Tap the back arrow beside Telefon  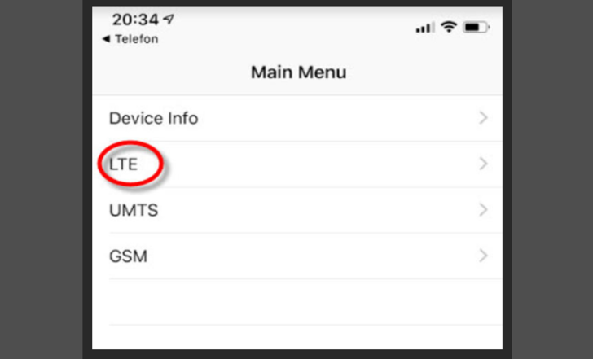[x=106, y=39]
